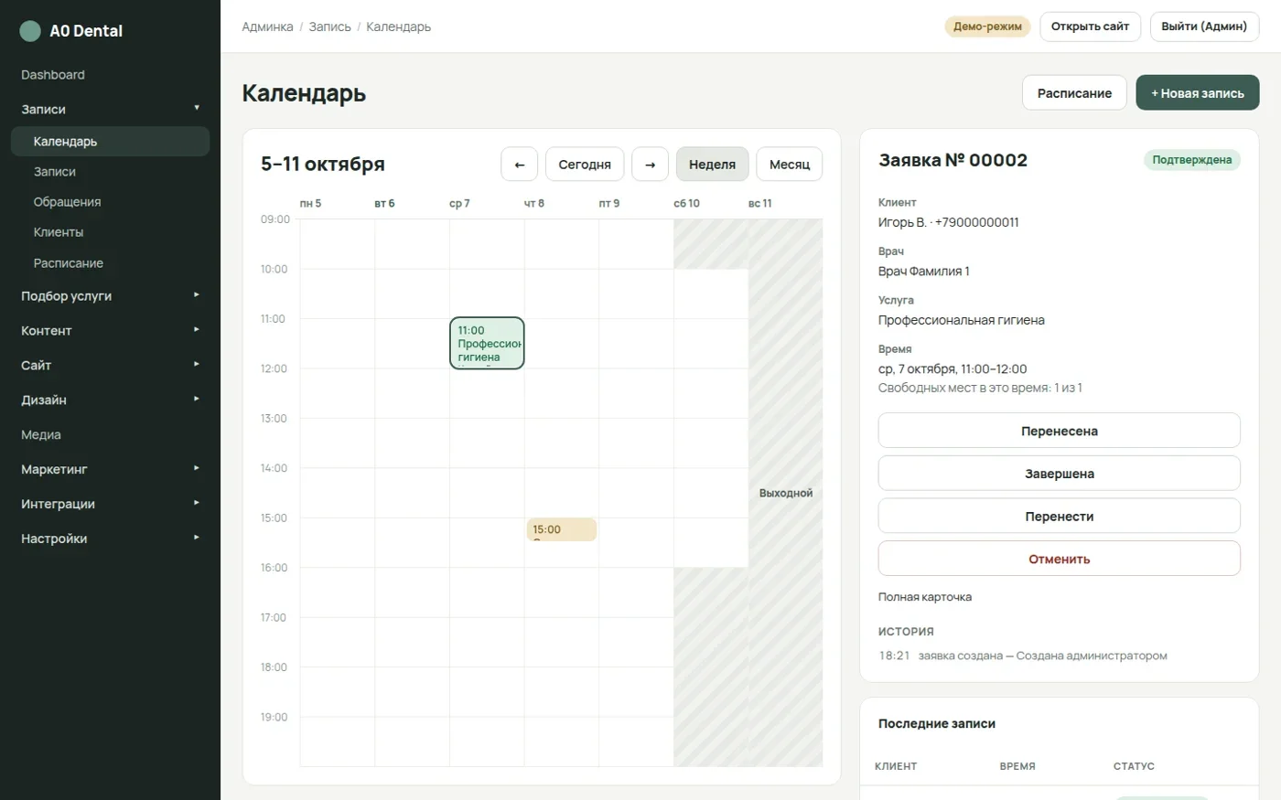Open the 11:00 Профессиональная гигиена appointment
1281x800 pixels.
[487, 343]
